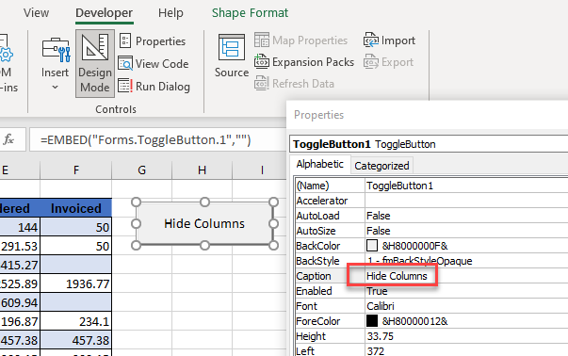Click in the formula bar
Image resolution: width=568 pixels, height=356 pixels.
tap(157, 139)
